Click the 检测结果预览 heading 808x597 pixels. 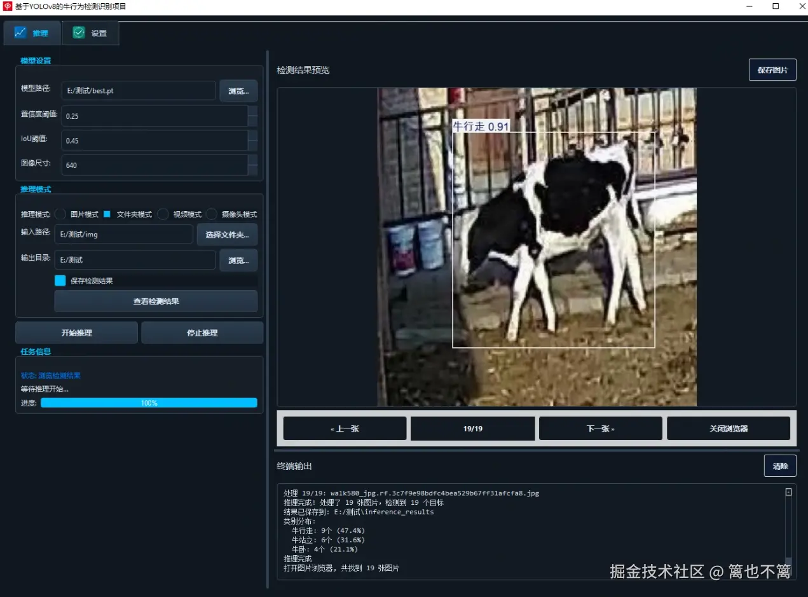(303, 70)
